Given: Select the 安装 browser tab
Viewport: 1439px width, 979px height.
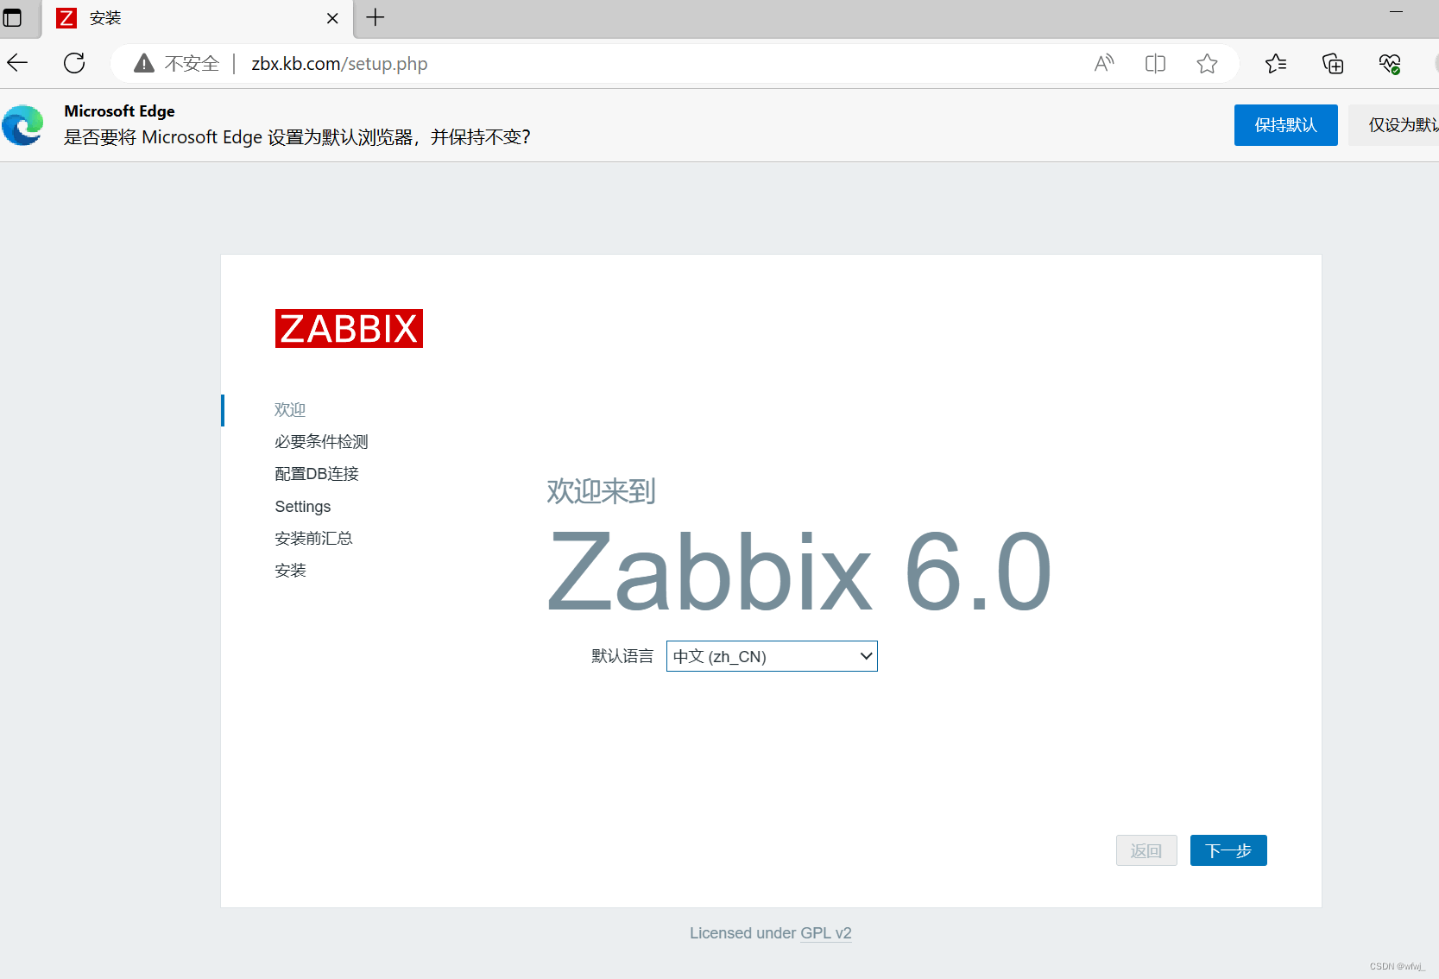Looking at the screenshot, I should click(x=198, y=19).
